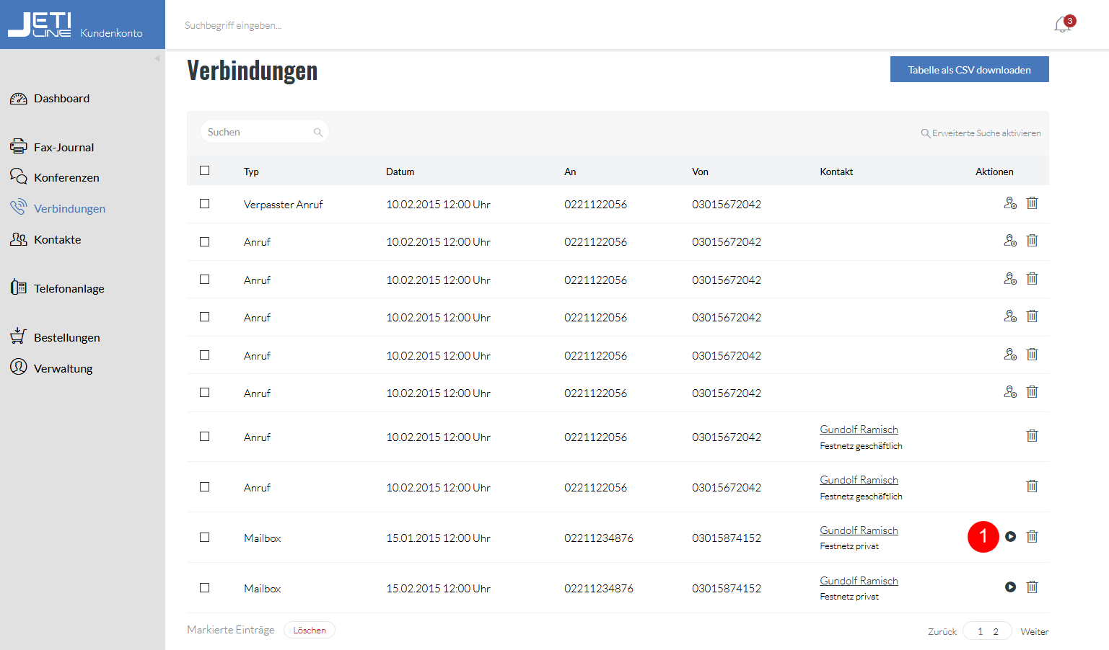The image size is (1109, 650).
Task: Click the magnifier icon in Suchen field
Action: [317, 133]
